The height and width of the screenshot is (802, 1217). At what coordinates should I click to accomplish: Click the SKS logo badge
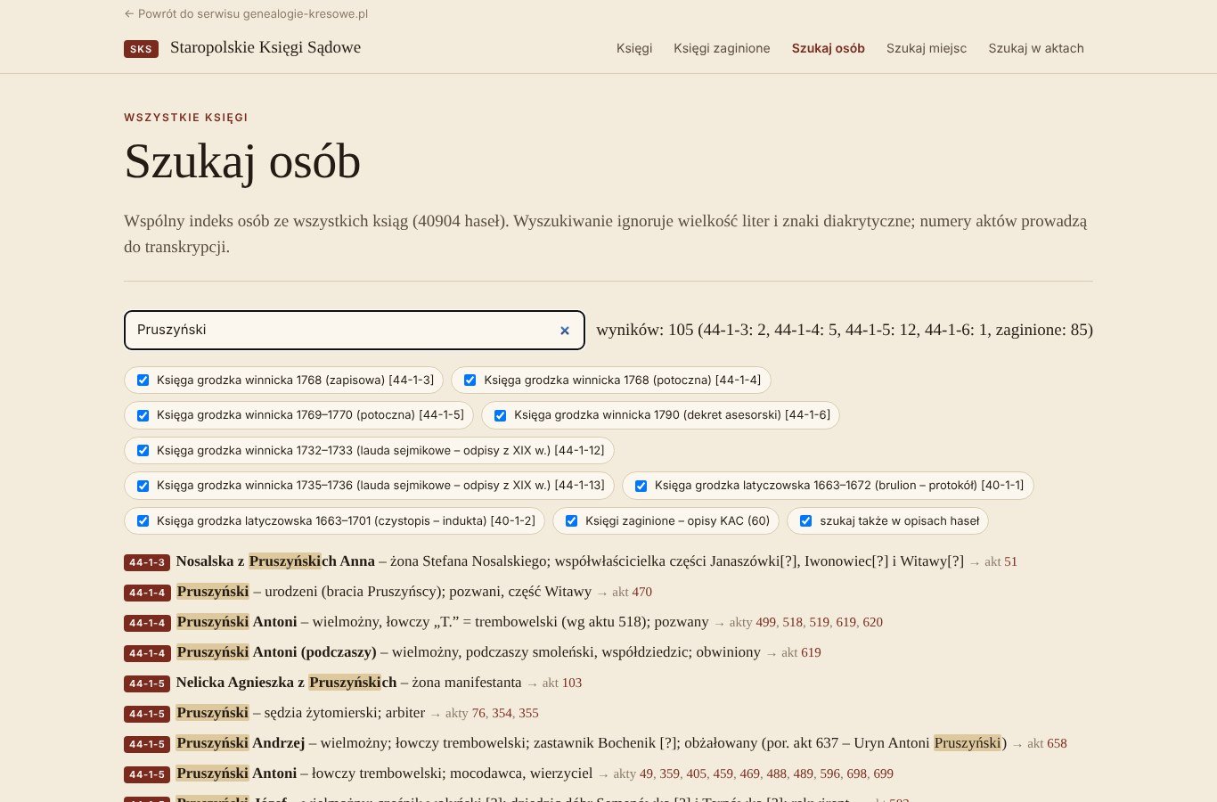click(x=141, y=49)
